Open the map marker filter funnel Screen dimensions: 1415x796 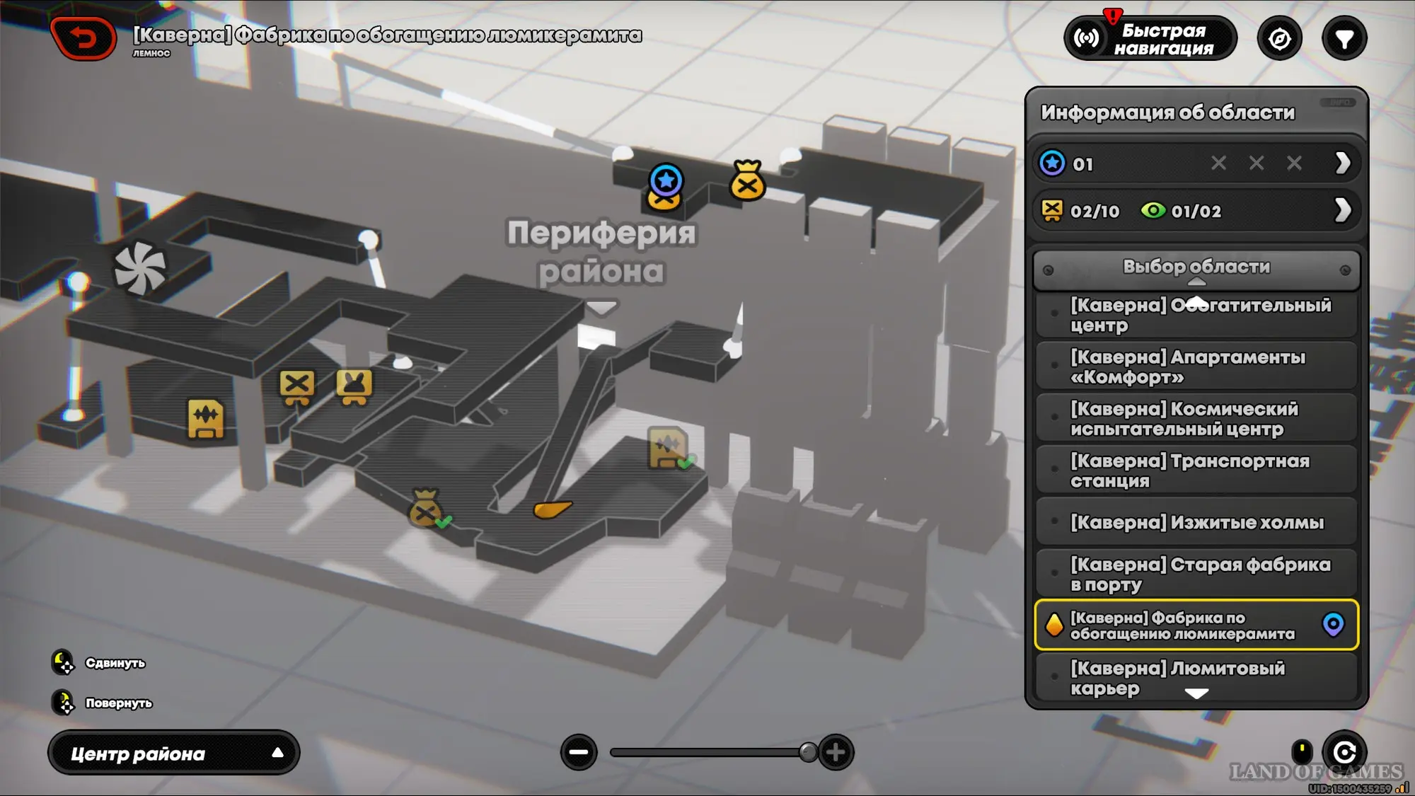coord(1344,39)
